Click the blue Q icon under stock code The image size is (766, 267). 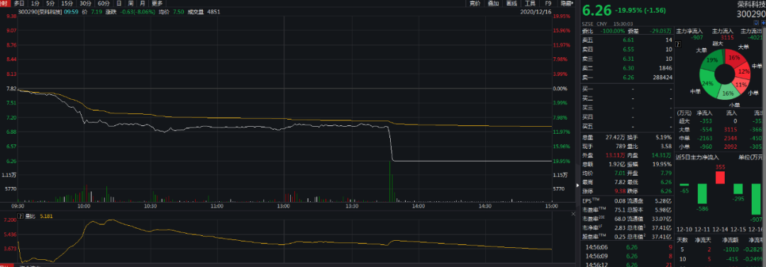[755, 23]
